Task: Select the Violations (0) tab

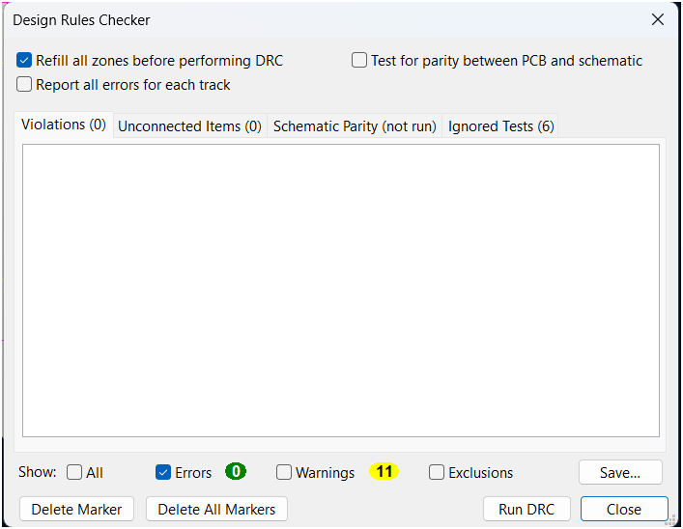Action: pyautogui.click(x=64, y=125)
